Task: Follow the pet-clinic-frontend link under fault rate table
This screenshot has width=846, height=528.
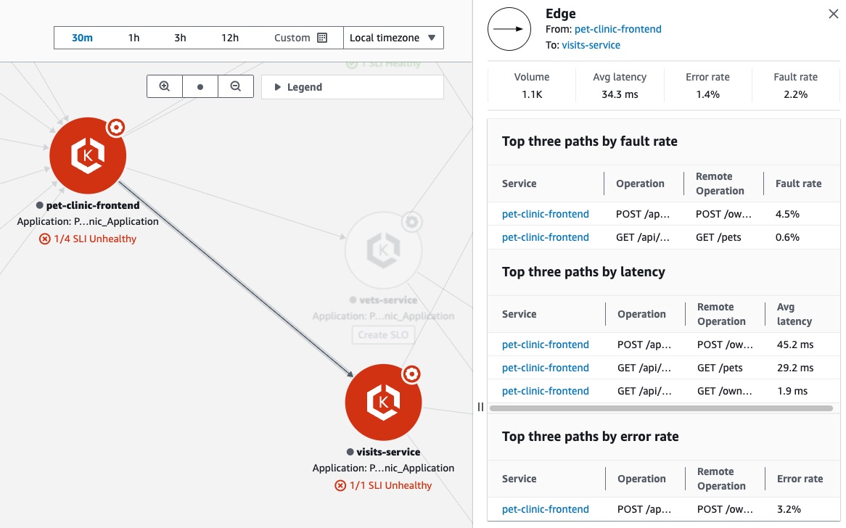Action: [x=545, y=214]
